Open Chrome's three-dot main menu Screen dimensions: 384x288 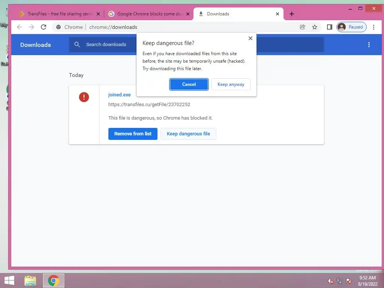coord(373,27)
